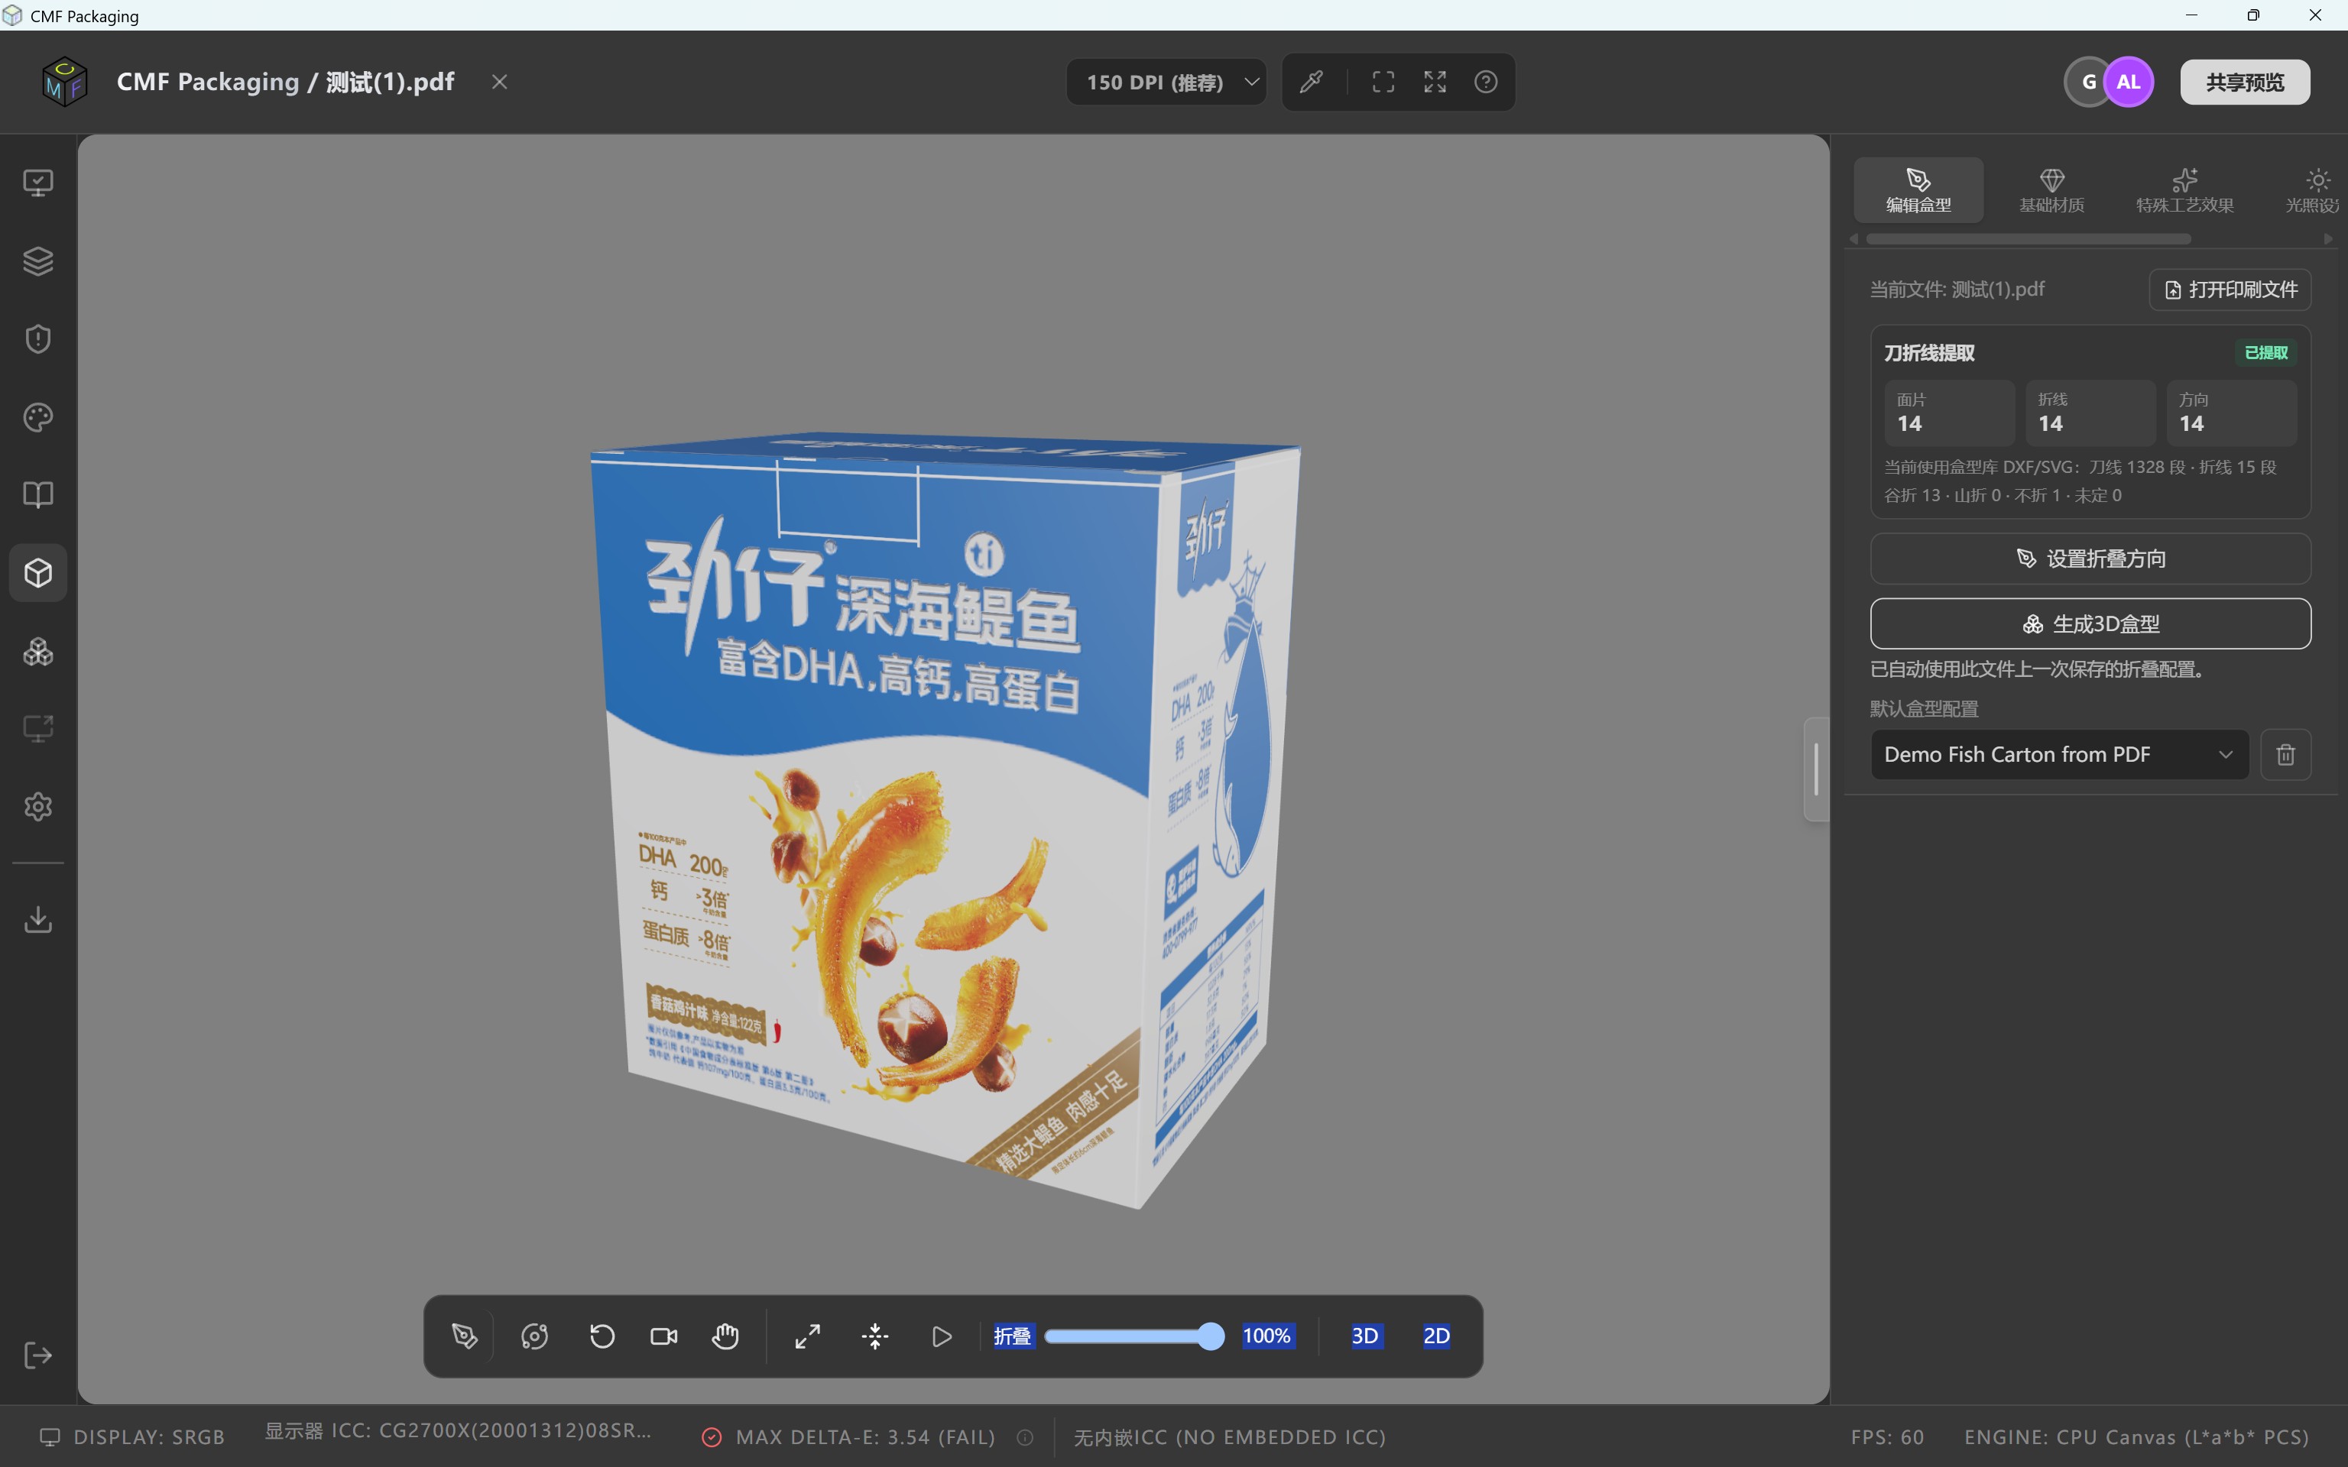The height and width of the screenshot is (1467, 2348).
Task: Click the fit-to-frame icon in top toolbar
Action: point(1383,83)
